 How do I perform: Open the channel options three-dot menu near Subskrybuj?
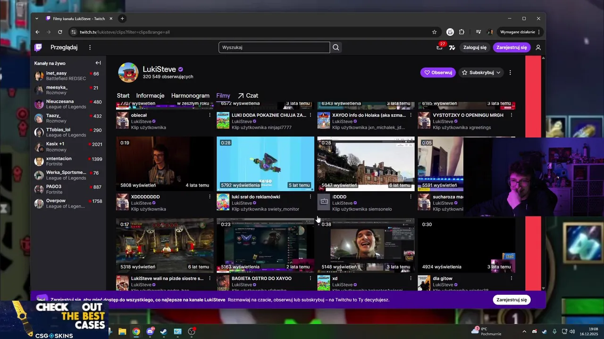510,73
